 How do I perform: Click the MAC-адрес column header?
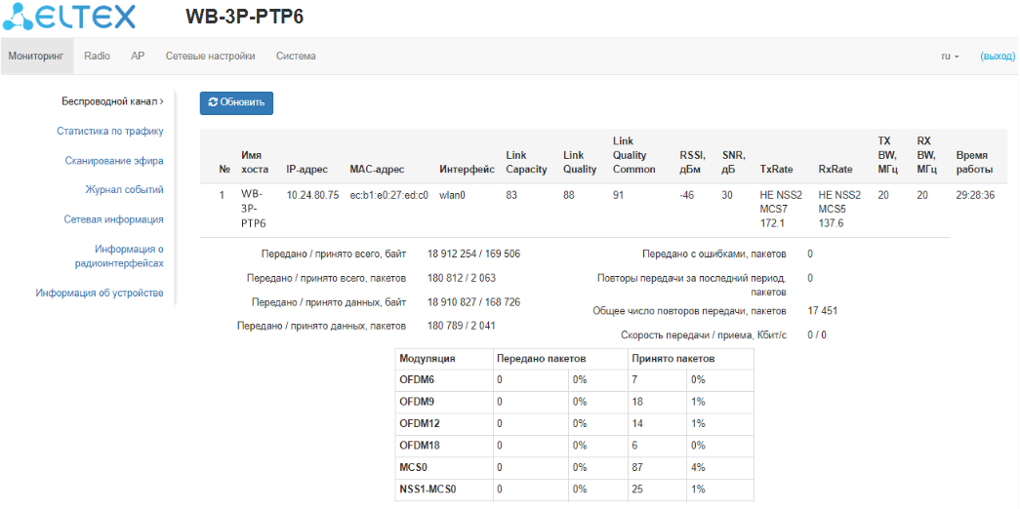(377, 169)
